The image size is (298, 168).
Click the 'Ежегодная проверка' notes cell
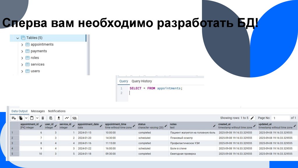(x=193, y=154)
